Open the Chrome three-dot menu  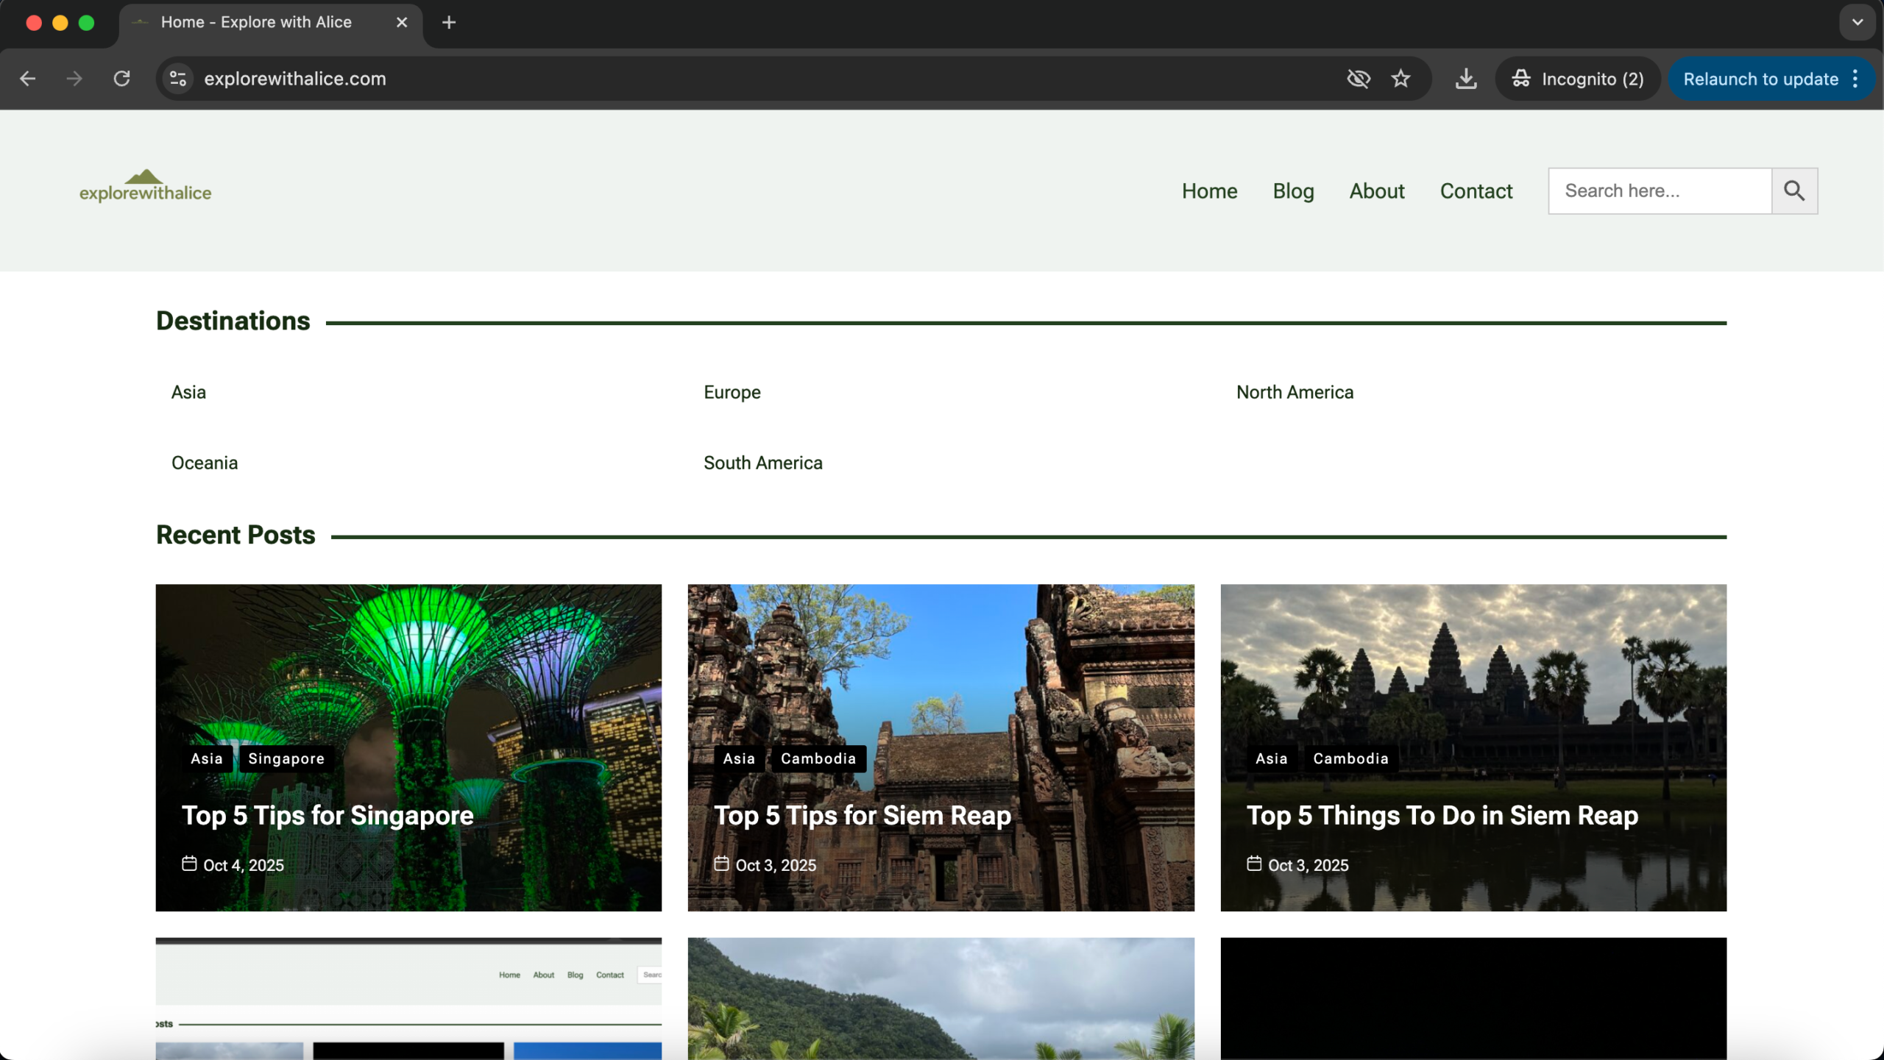[1855, 79]
